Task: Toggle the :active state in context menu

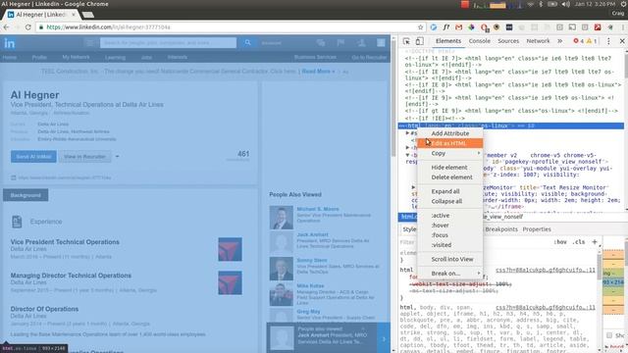Action: (449, 216)
